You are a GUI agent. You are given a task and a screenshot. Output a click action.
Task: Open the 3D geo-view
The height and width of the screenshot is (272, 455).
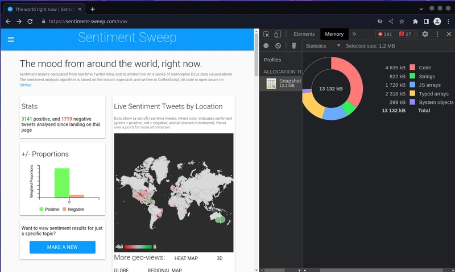pos(220,258)
